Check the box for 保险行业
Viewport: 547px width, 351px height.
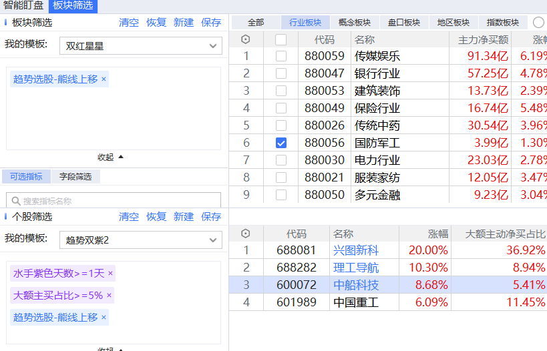[281, 108]
